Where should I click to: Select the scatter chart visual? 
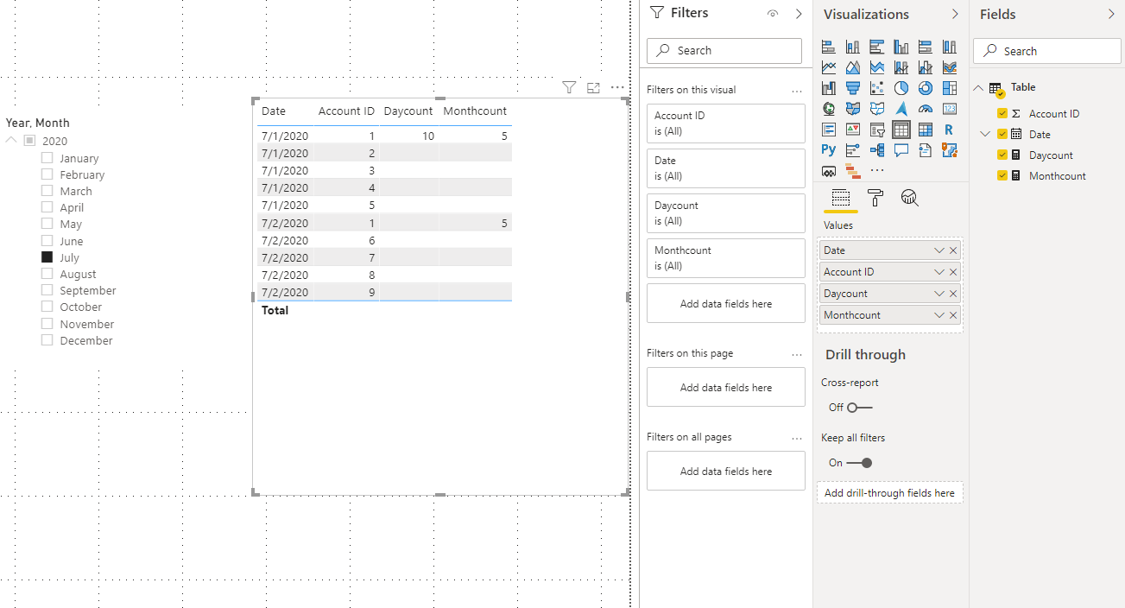(x=877, y=88)
